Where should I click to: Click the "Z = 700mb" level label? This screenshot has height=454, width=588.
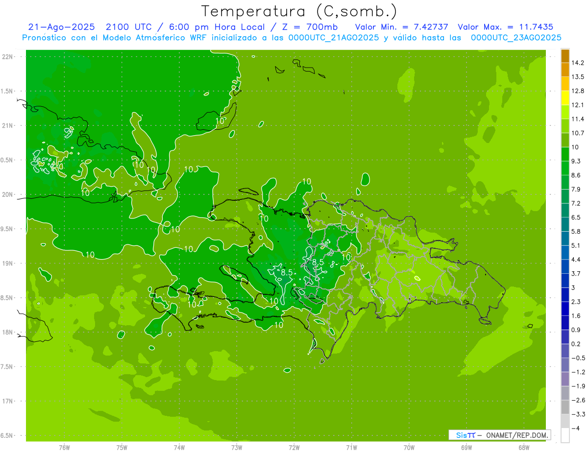click(310, 27)
